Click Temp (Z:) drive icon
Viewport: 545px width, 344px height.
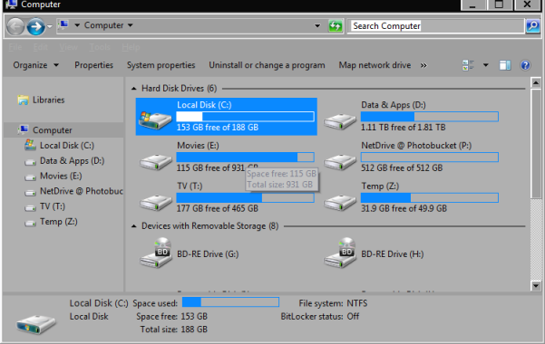339,203
